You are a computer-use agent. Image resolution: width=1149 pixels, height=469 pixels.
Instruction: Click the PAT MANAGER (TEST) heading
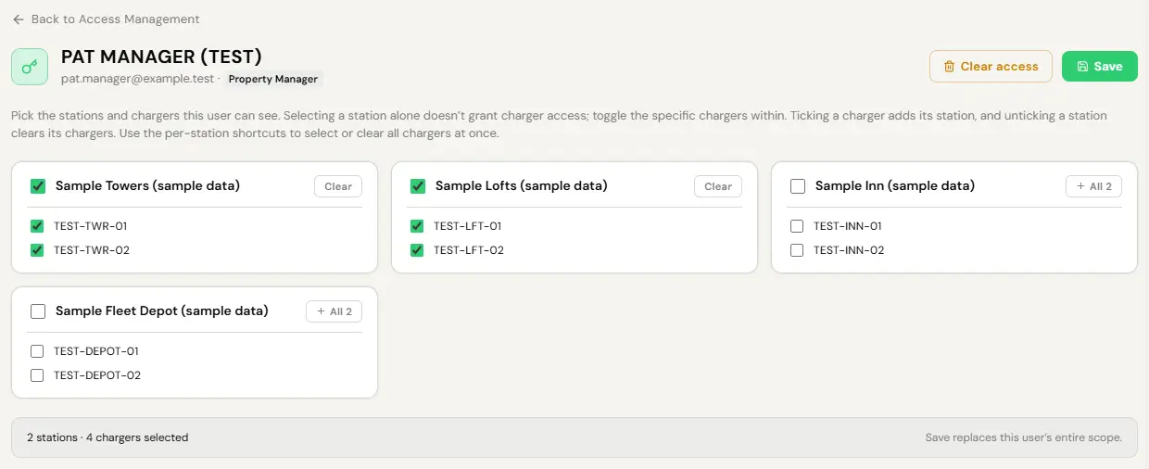coord(162,57)
